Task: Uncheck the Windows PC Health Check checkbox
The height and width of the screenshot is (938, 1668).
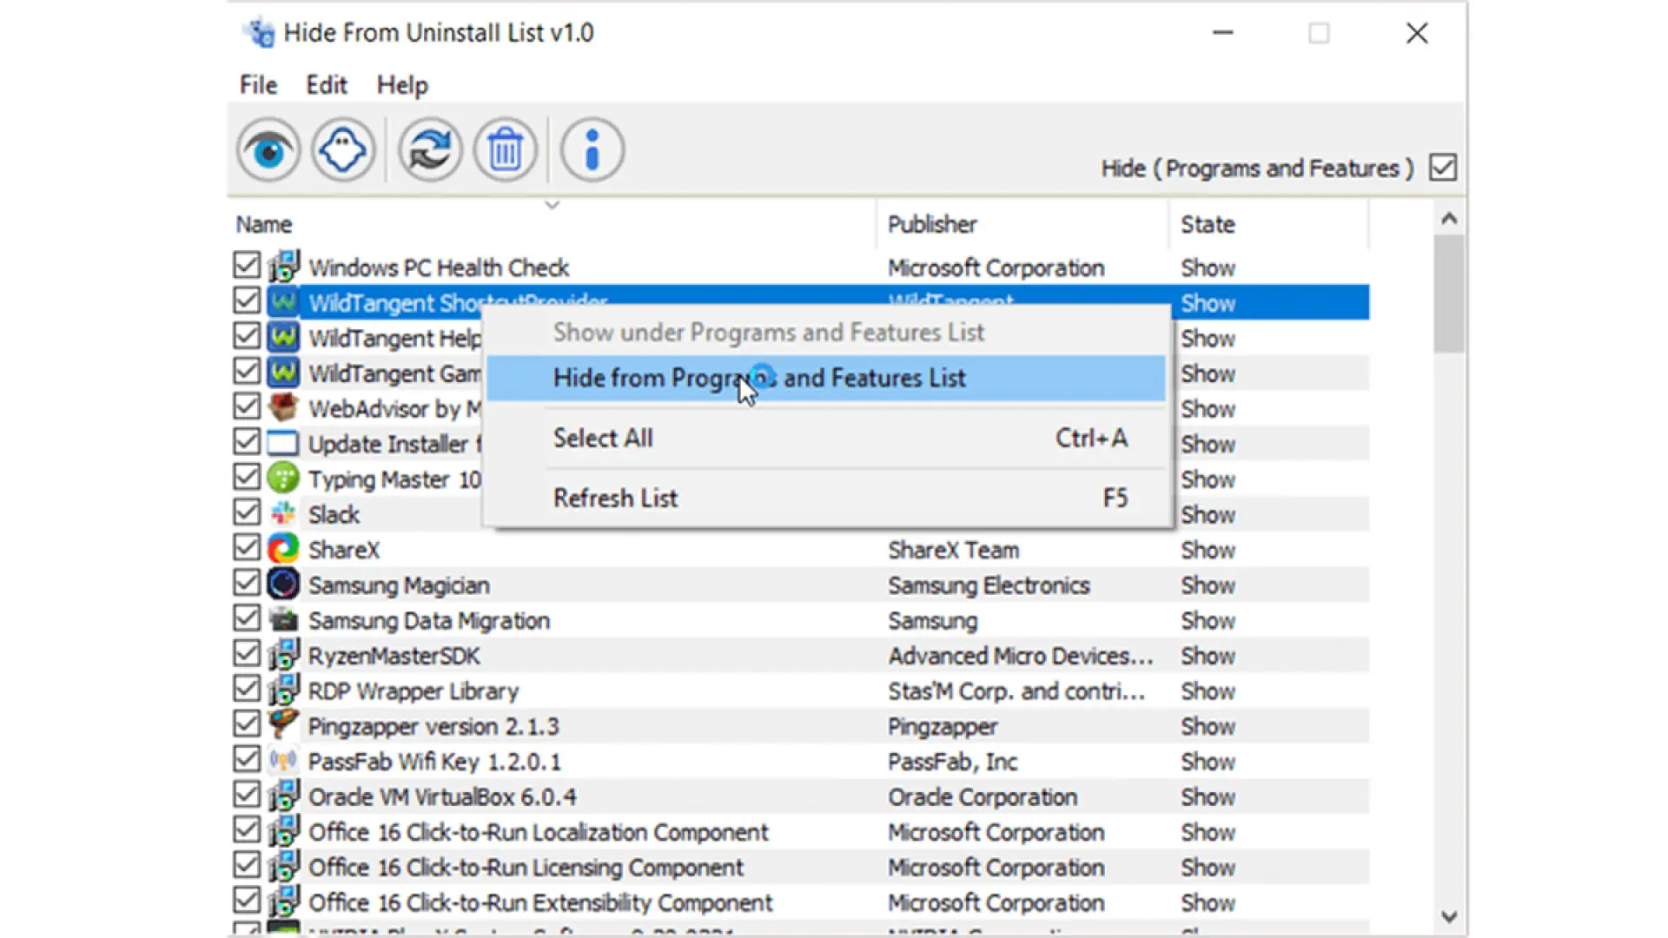Action: [247, 265]
